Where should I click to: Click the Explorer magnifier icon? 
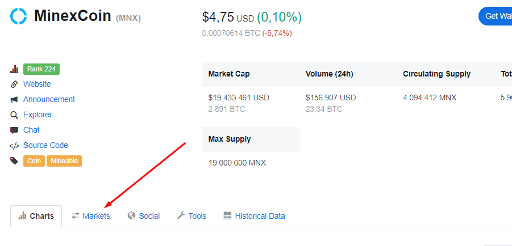14,115
